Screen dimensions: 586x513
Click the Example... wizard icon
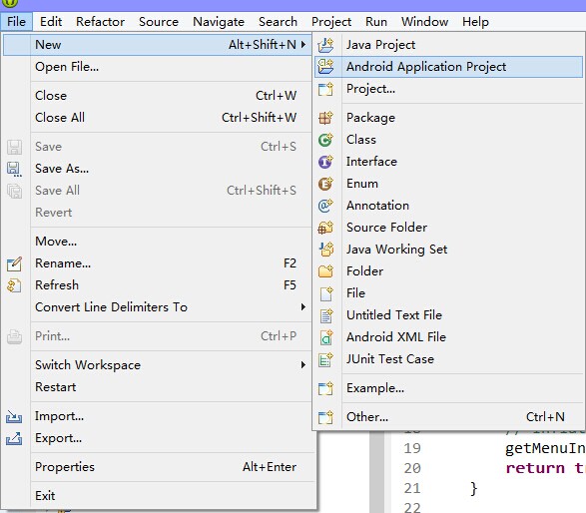(x=325, y=388)
